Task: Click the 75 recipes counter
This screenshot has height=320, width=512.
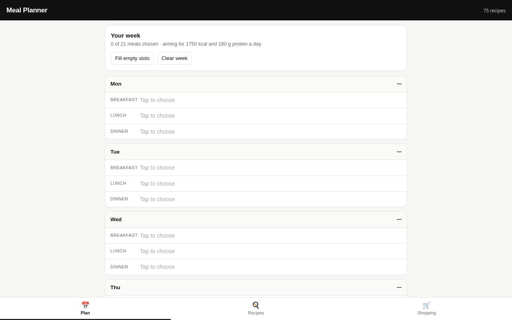Action: coord(494,11)
